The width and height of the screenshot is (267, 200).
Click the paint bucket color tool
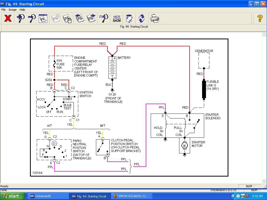(129, 18)
